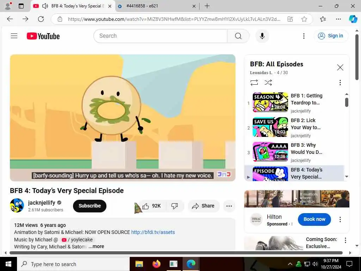This screenshot has height=271, width=361.
Task: Toggle playlist loop
Action: [x=254, y=83]
